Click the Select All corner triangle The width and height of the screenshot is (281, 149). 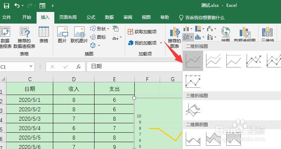point(3,79)
